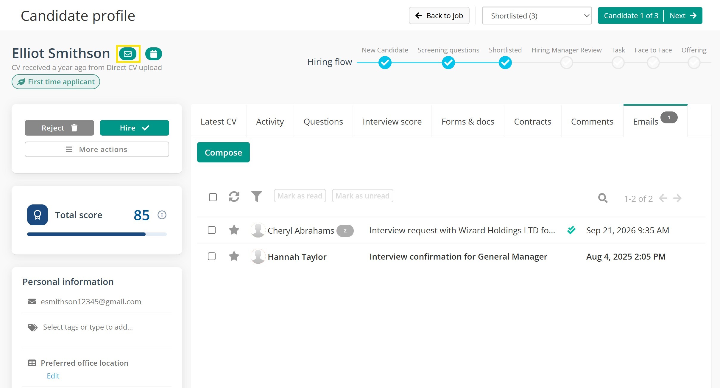Click the Task stage circle
The width and height of the screenshot is (720, 388).
click(618, 63)
